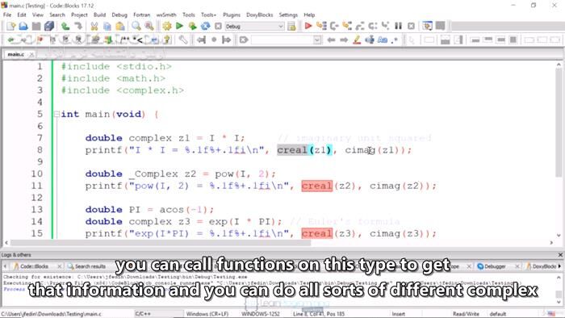This screenshot has height=318, width=565.
Task: Open the wxSmith menu
Action: [166, 15]
